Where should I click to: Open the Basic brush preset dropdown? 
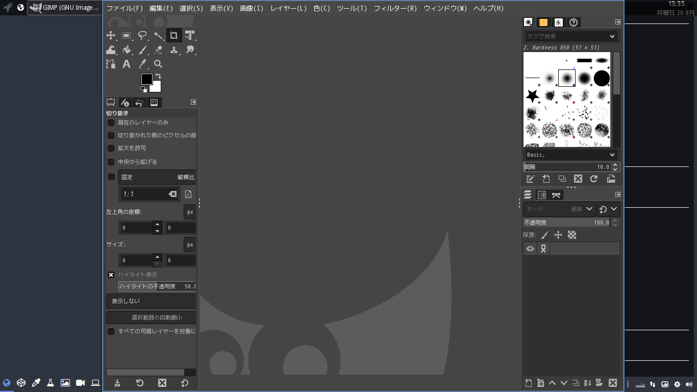[x=570, y=155]
